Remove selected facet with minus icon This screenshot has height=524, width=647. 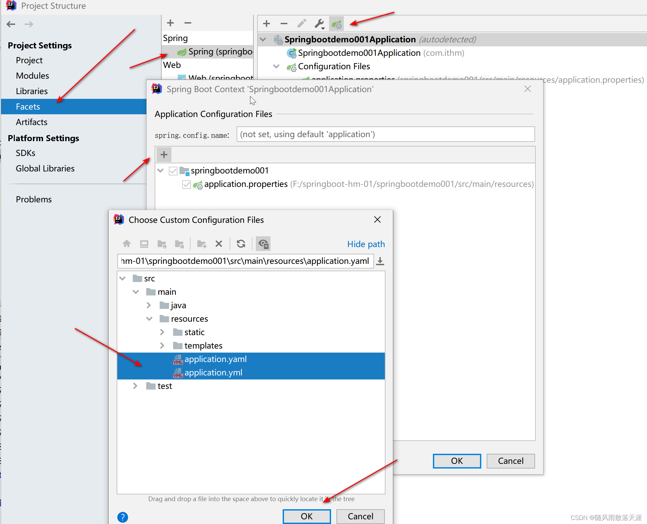click(x=188, y=23)
